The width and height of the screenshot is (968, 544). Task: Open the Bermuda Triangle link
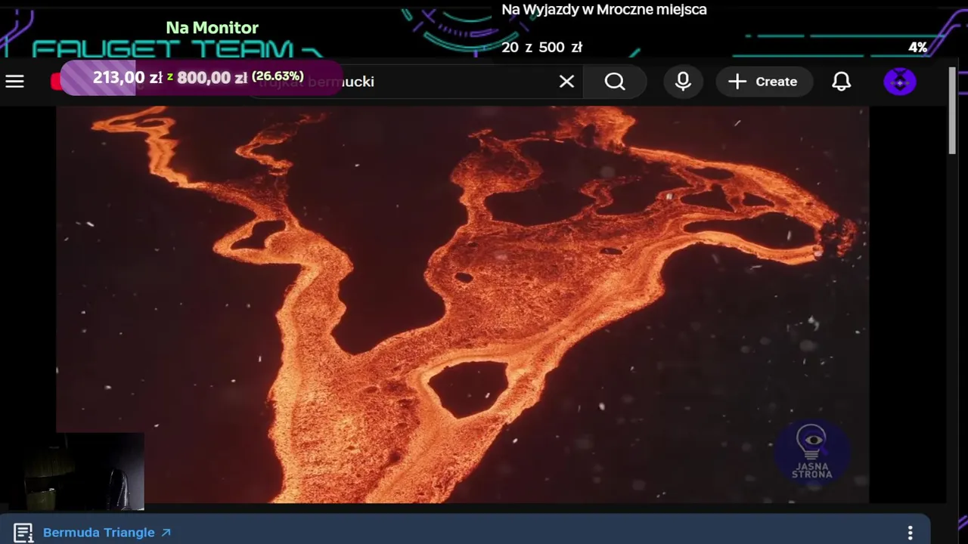click(107, 533)
